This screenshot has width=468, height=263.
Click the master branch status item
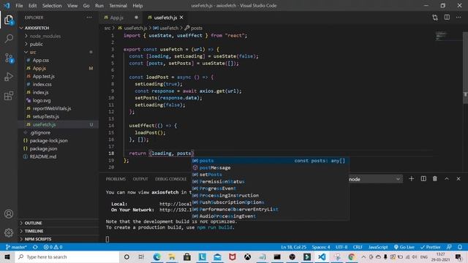(x=16, y=247)
